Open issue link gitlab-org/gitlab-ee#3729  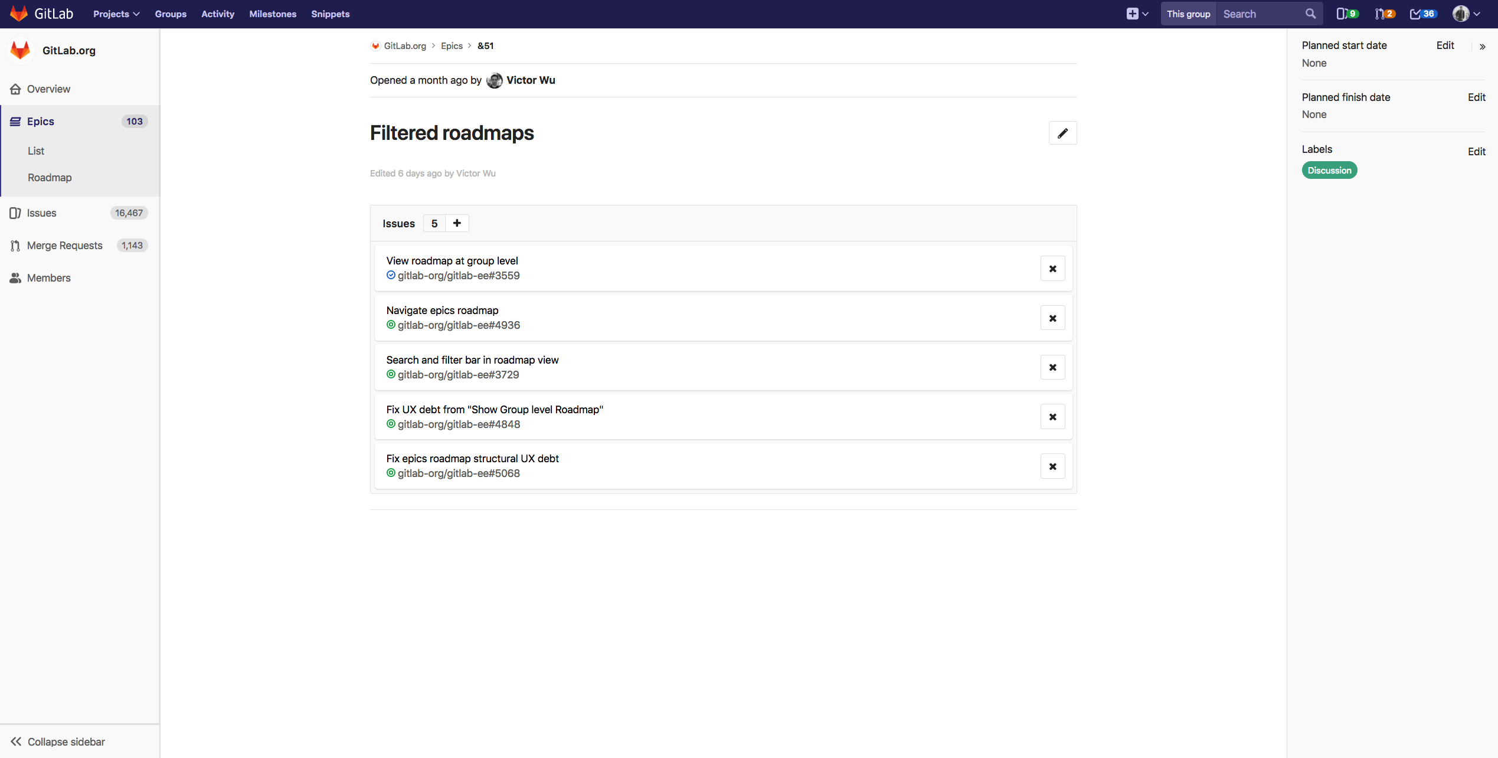[x=458, y=375]
